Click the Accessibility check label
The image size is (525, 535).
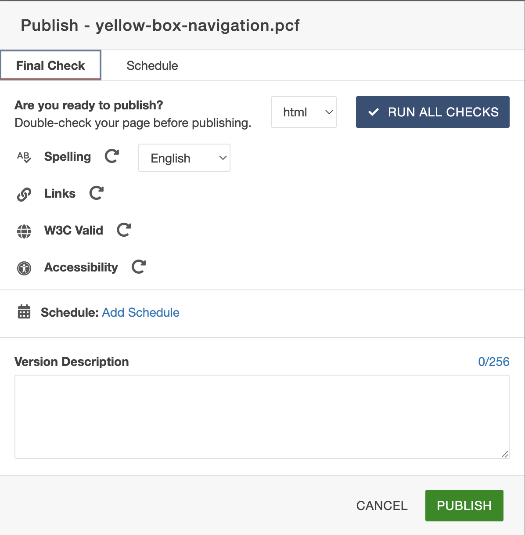coord(81,267)
